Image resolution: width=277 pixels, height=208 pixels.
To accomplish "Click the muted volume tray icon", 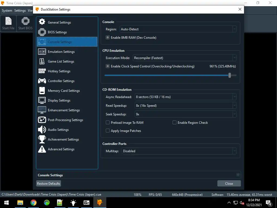I will click(x=242, y=203).
